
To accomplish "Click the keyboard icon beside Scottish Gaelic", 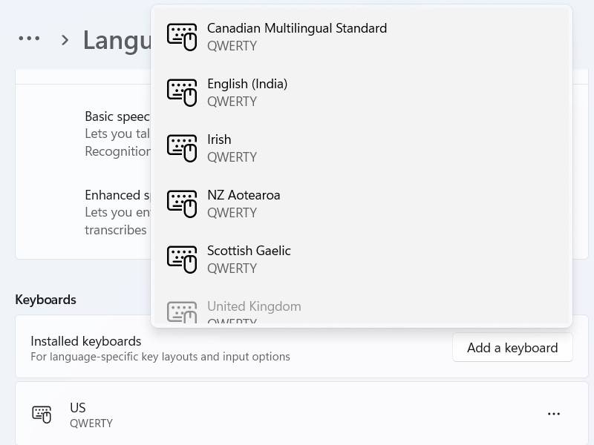I will click(182, 258).
